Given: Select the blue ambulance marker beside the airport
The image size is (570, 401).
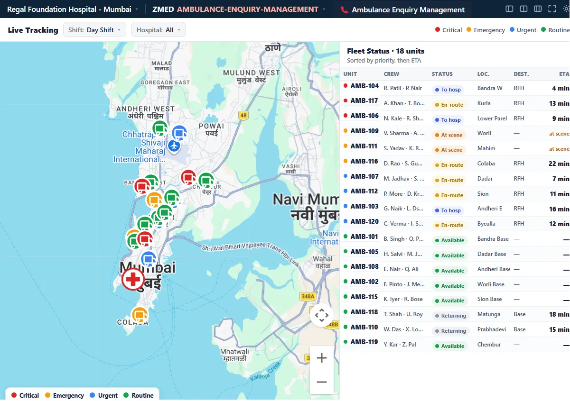Looking at the screenshot, I should (179, 134).
